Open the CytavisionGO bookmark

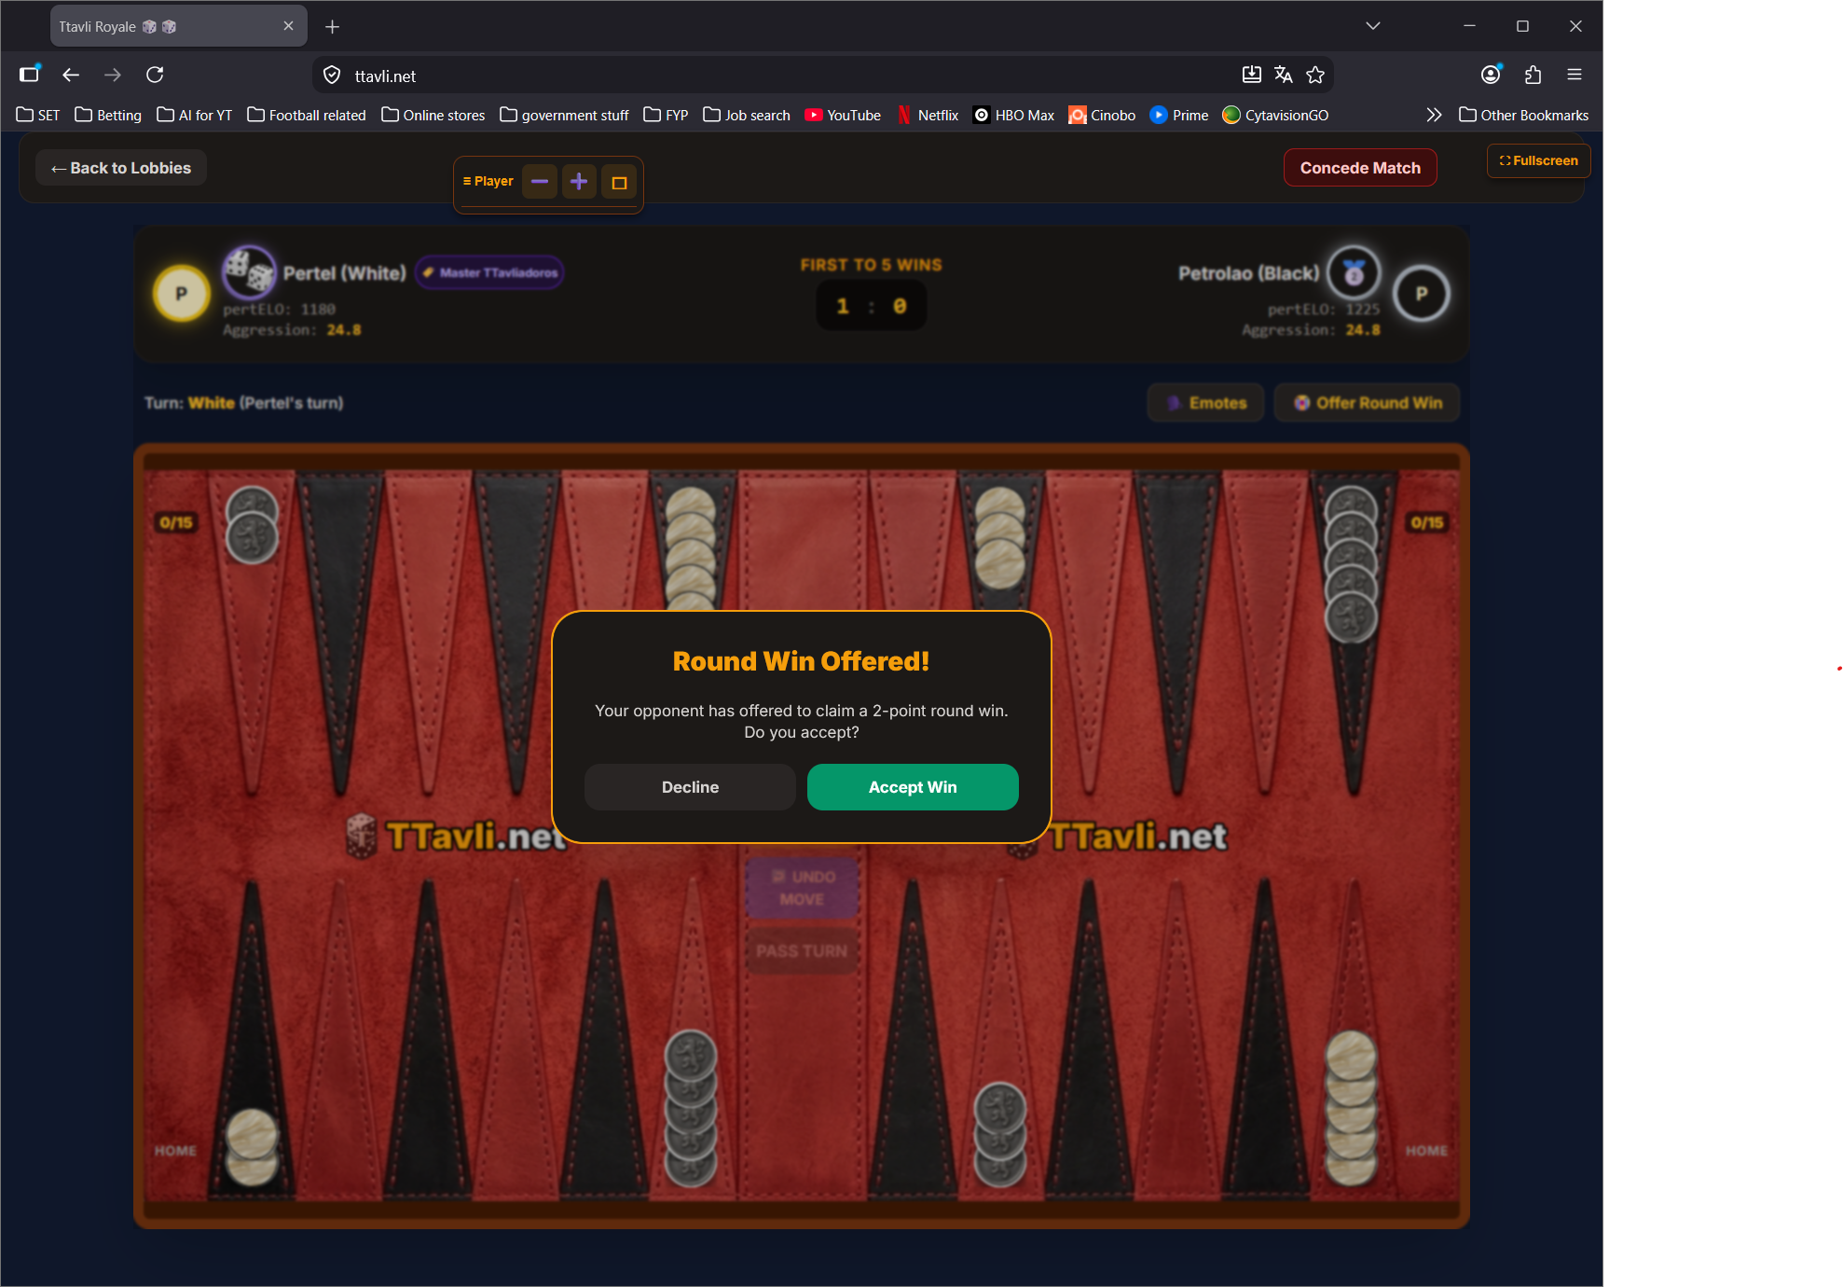[x=1275, y=115]
